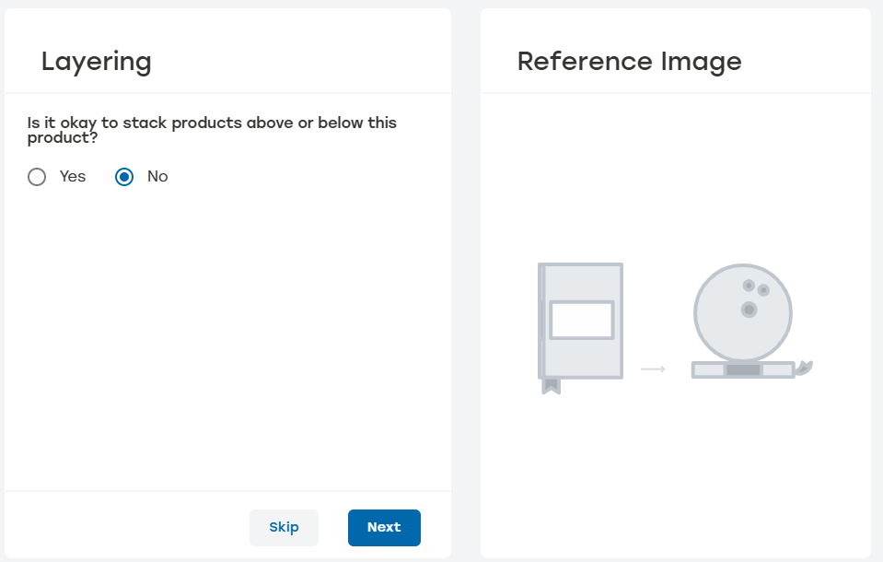Screen dimensions: 883x562
Task: Click the small arrow between illustrations
Action: pyautogui.click(x=653, y=369)
